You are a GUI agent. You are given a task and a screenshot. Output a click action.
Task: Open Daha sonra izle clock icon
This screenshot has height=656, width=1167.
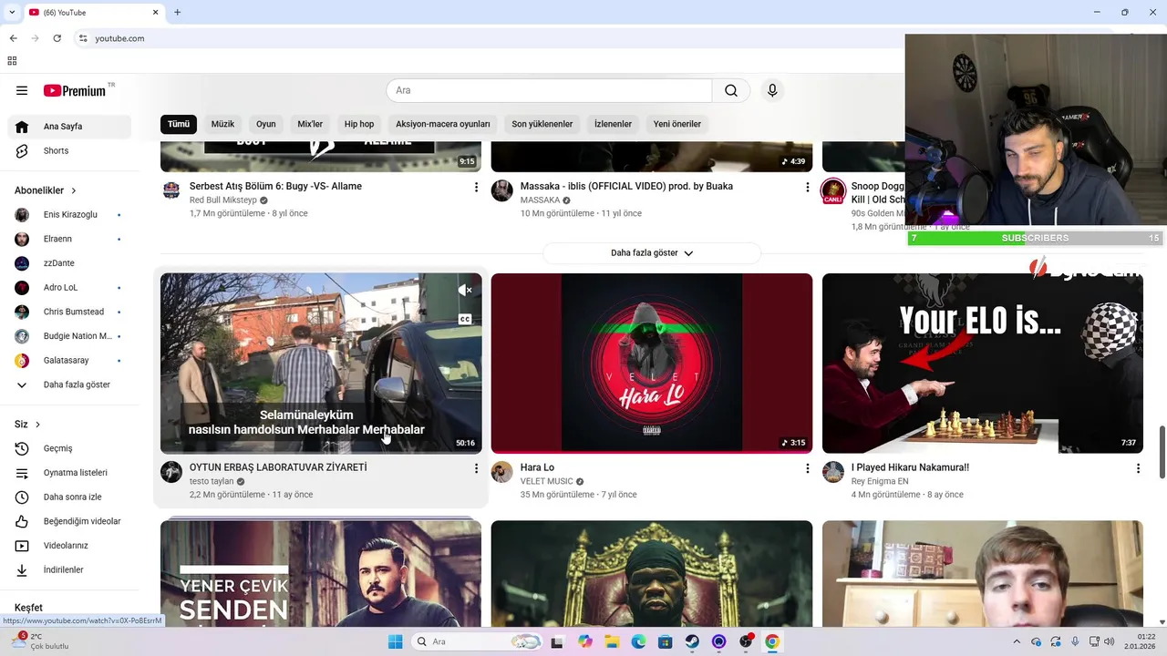22,497
